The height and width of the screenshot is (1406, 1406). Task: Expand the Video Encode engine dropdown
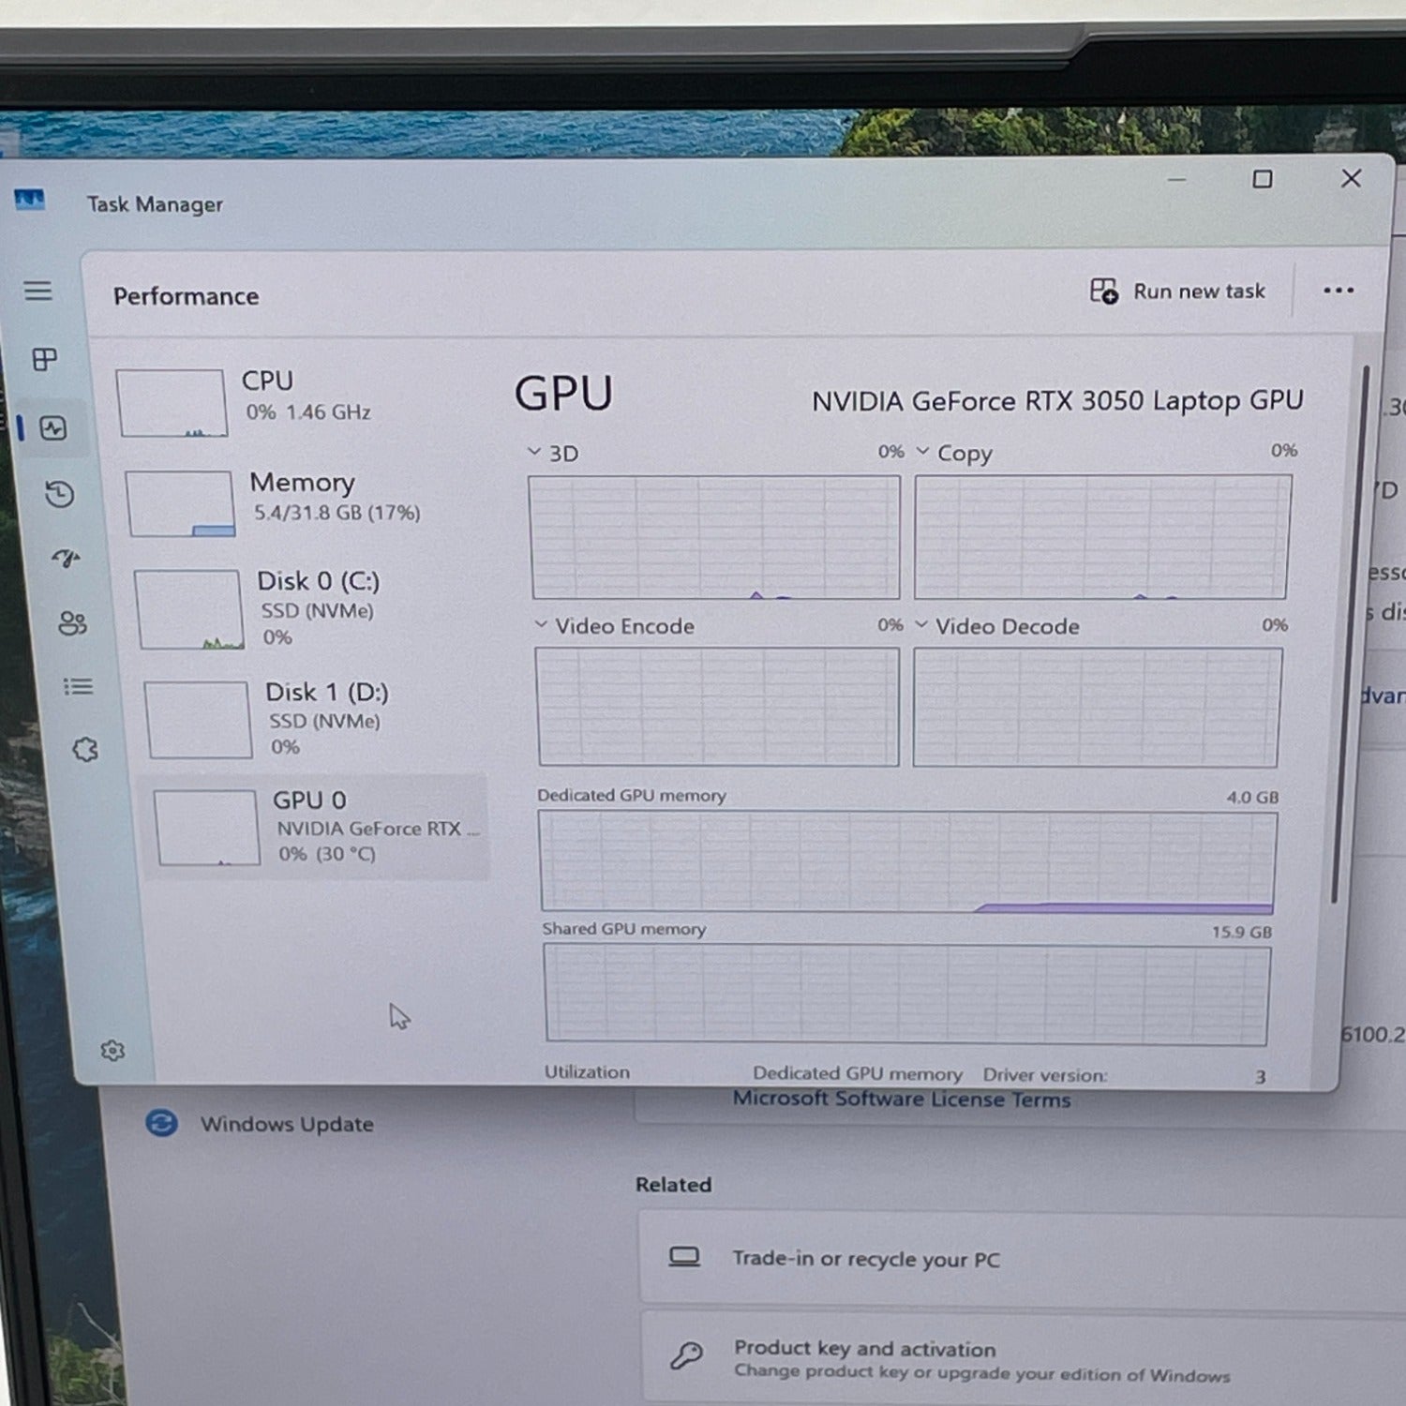(x=541, y=624)
